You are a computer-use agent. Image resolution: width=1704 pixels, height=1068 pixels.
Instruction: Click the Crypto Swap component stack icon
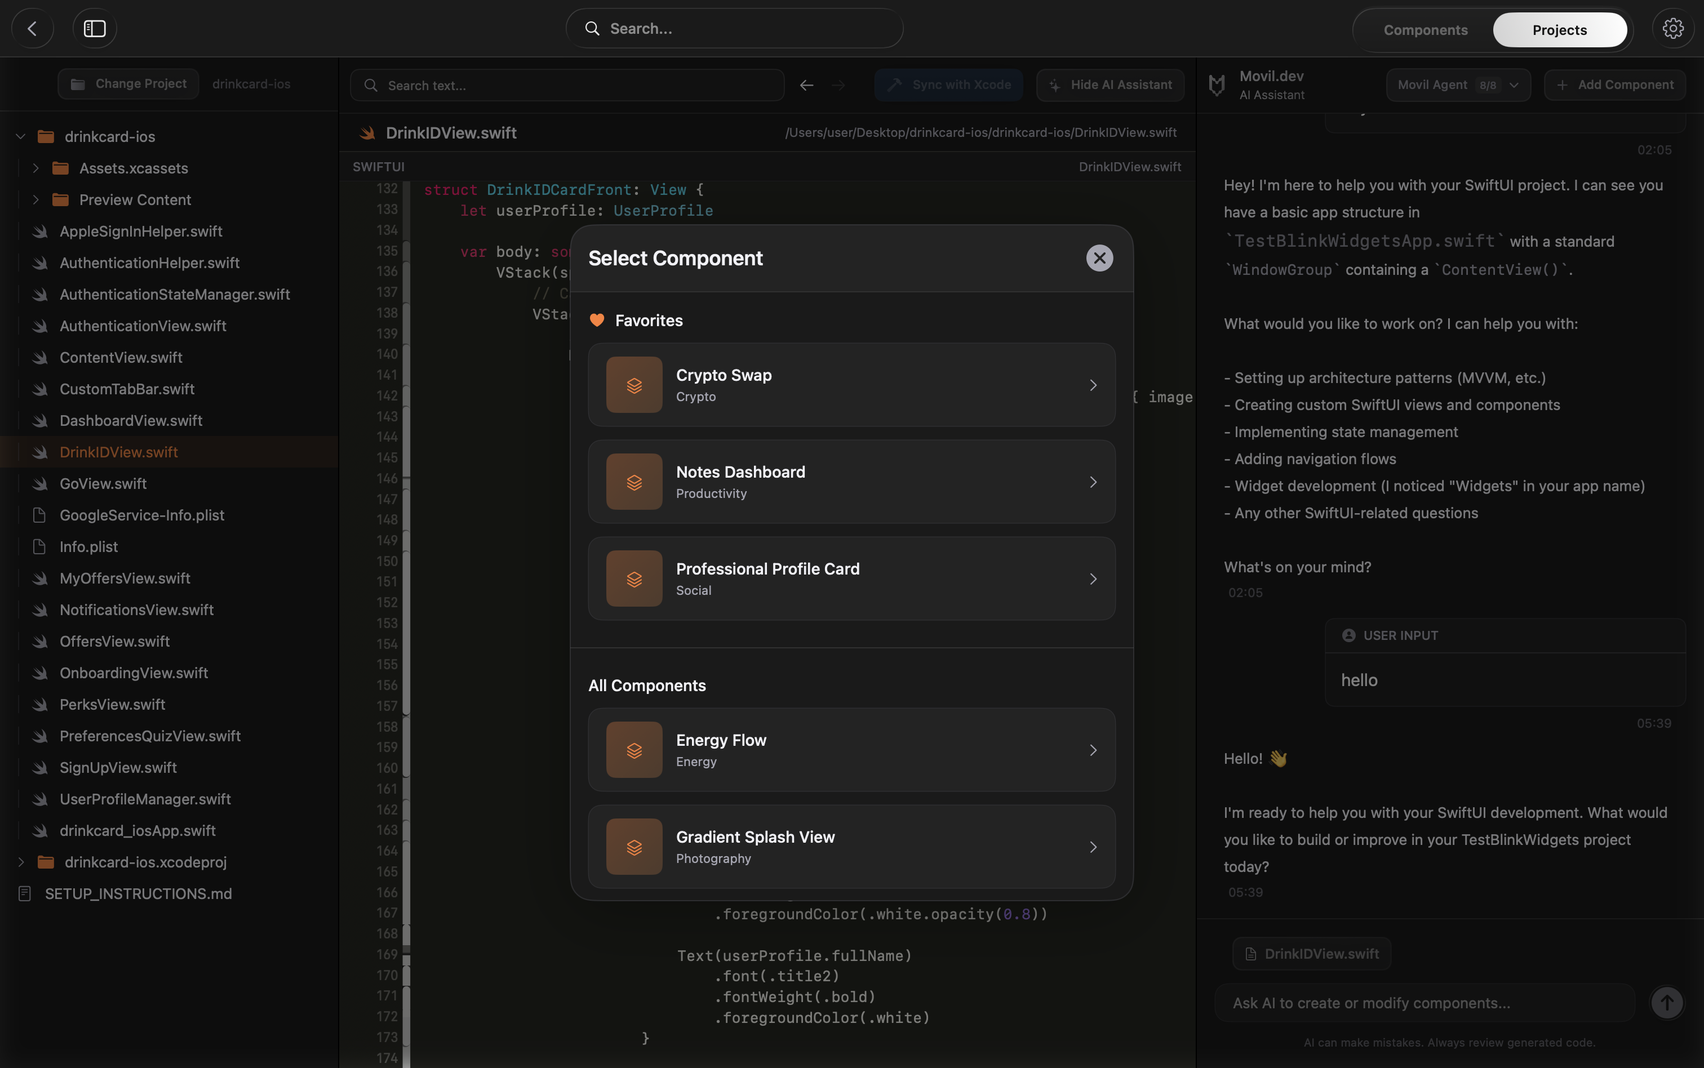point(633,385)
